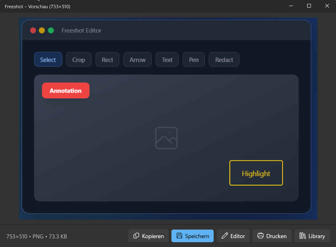Print the image with Drucken

tap(272, 236)
